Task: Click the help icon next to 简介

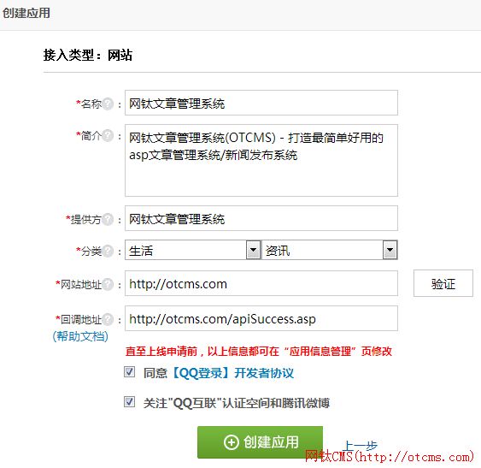Action: 108,135
